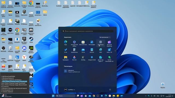This screenshot has height=98, width=175.
Task: Open weather widget on taskbar left
Action: coord(7,96)
